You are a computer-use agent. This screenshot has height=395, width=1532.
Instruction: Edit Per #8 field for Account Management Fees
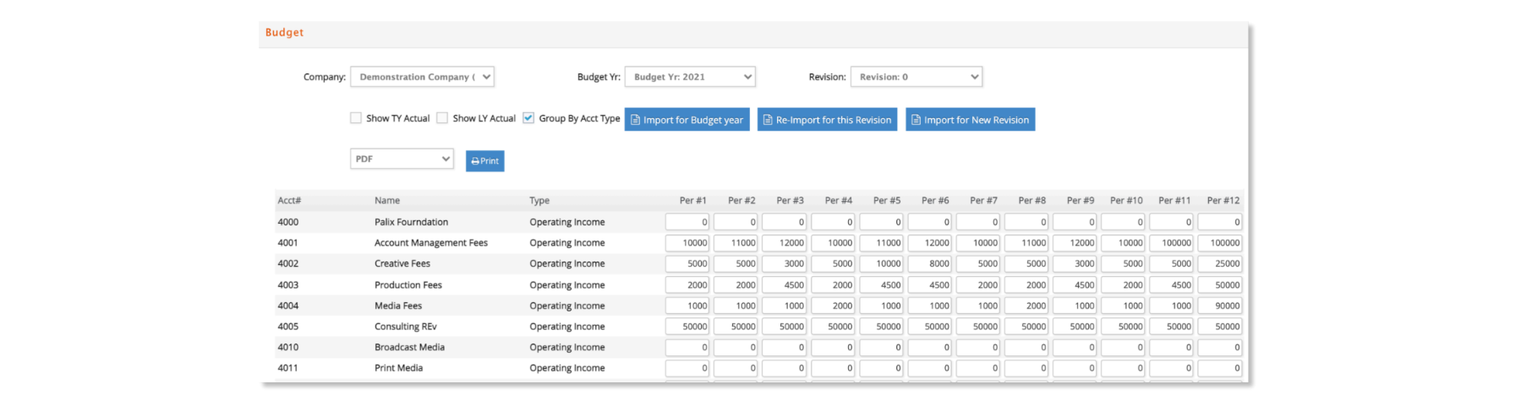tap(1026, 243)
